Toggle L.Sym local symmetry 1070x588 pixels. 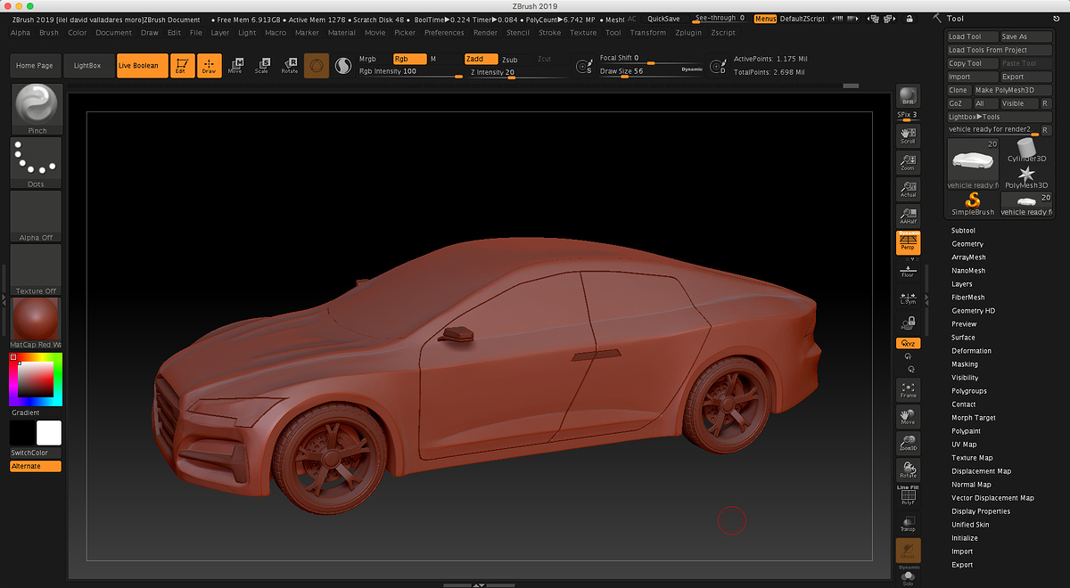(x=908, y=297)
